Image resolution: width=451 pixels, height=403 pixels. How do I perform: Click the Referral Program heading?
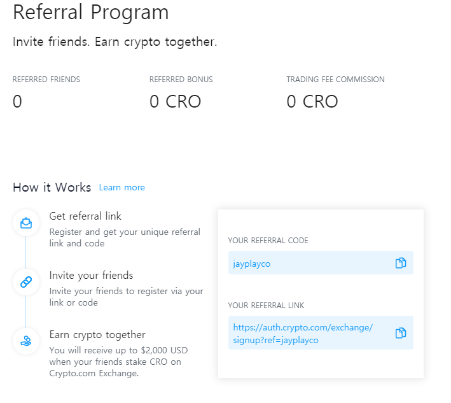91,12
